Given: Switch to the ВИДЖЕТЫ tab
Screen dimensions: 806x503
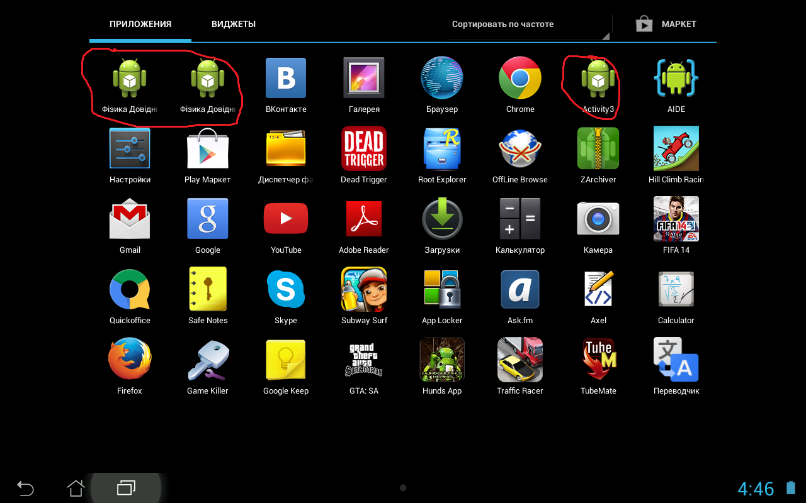Looking at the screenshot, I should 234,25.
